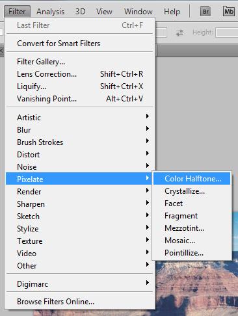The image size is (238, 316).
Task: Open the Window menu
Action: [139, 12]
